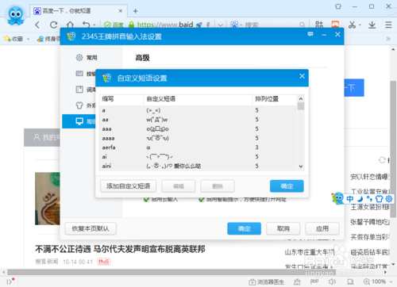Click the page horizontal scrollbar
Viewport: 397px width, 287px height.
click(x=172, y=272)
